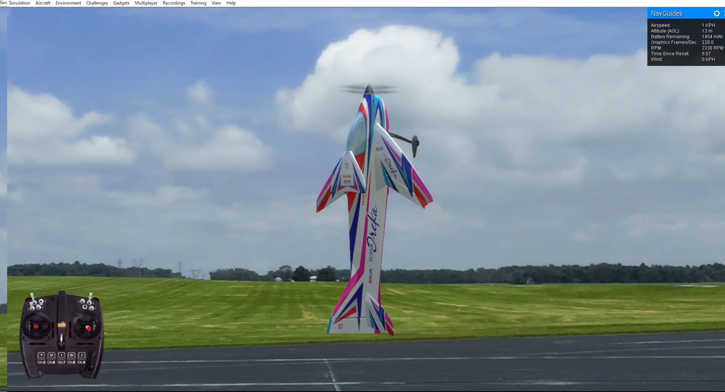Screen dimensions: 725x392
Task: Flip transmitter switch B at the top left
Action: pyautogui.click(x=41, y=301)
